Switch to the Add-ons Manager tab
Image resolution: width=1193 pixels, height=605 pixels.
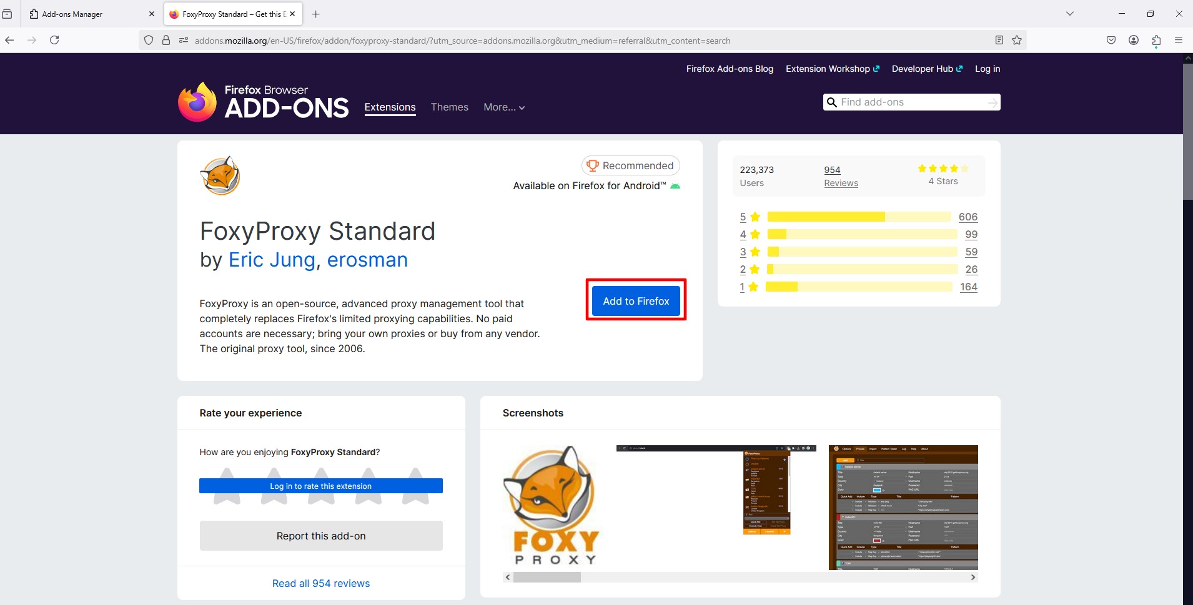(87, 14)
